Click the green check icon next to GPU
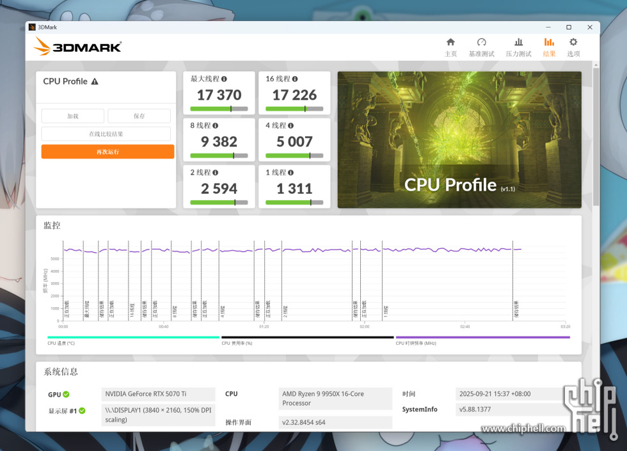The height and width of the screenshot is (451, 627). point(66,394)
